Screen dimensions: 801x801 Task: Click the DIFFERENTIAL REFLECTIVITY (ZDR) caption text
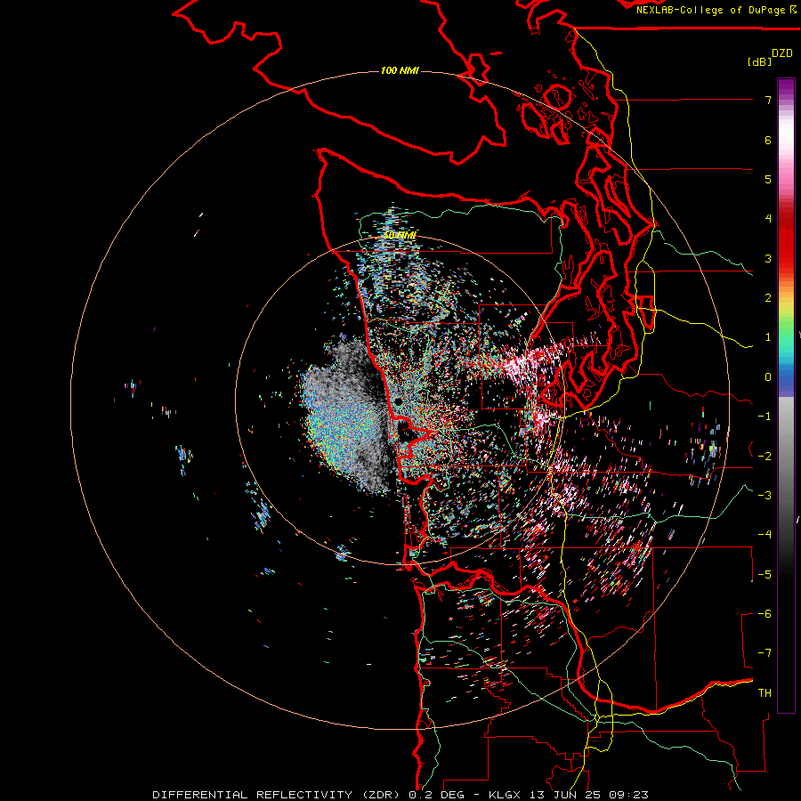tap(278, 795)
